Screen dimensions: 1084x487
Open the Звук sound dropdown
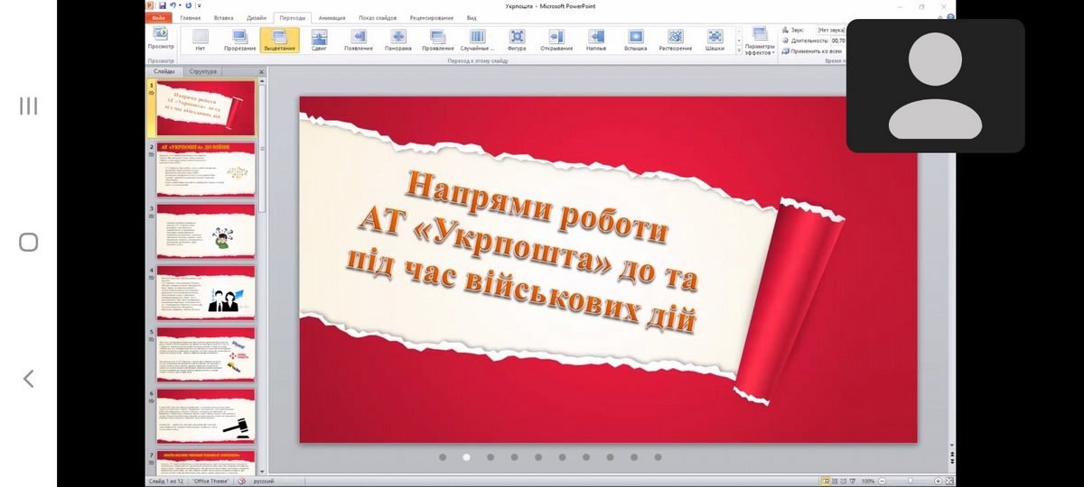coord(830,30)
